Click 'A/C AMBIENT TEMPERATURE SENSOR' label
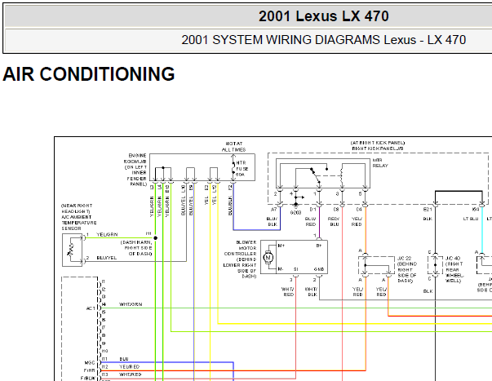 click(79, 223)
